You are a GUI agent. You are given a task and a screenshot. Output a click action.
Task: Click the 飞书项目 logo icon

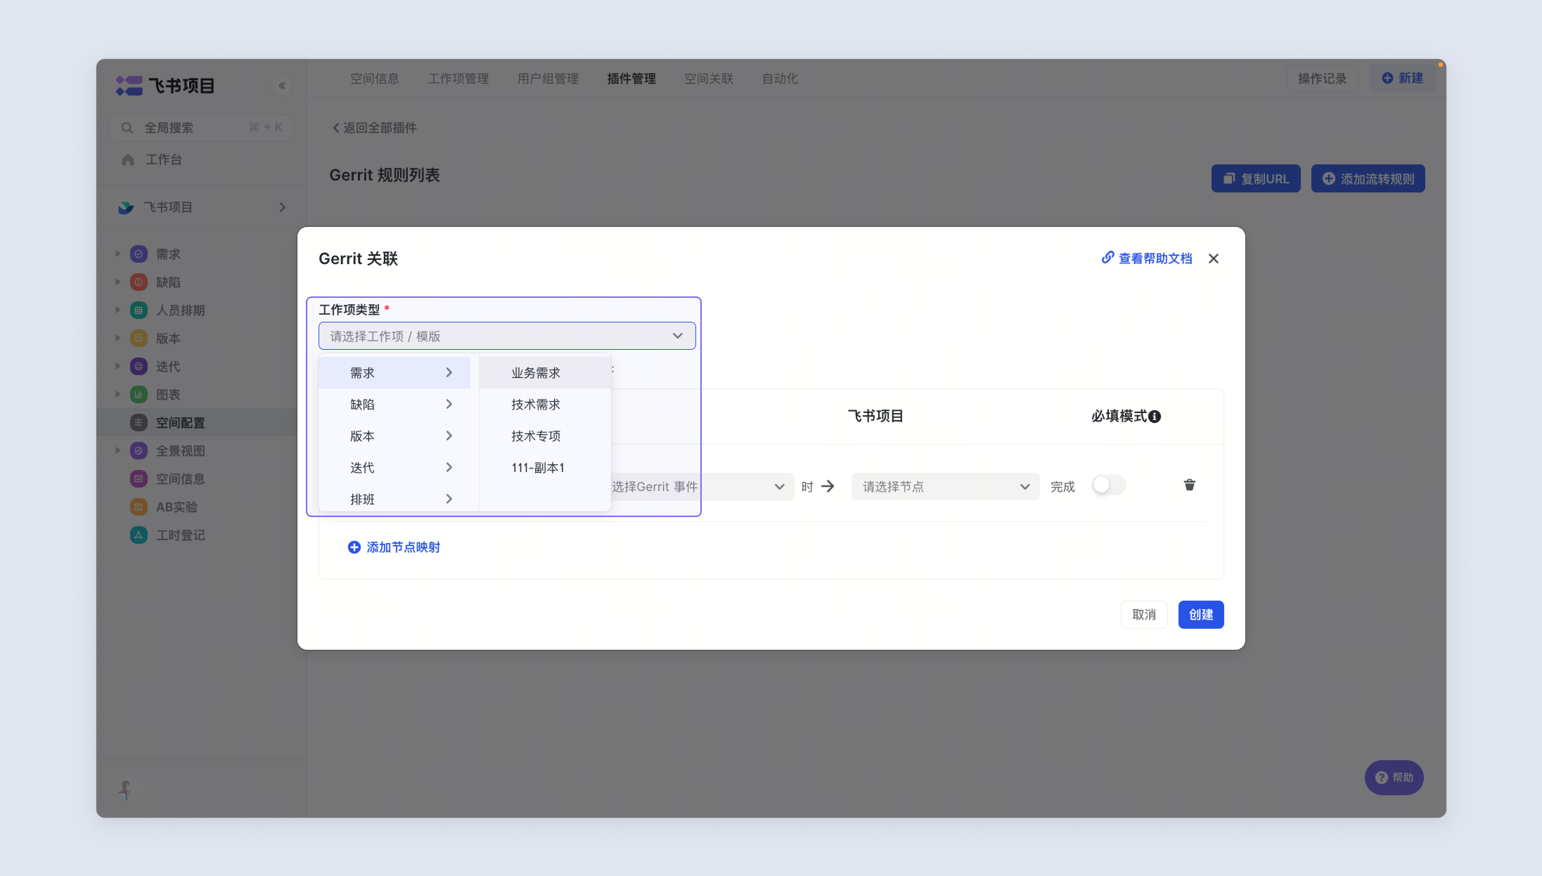click(129, 85)
